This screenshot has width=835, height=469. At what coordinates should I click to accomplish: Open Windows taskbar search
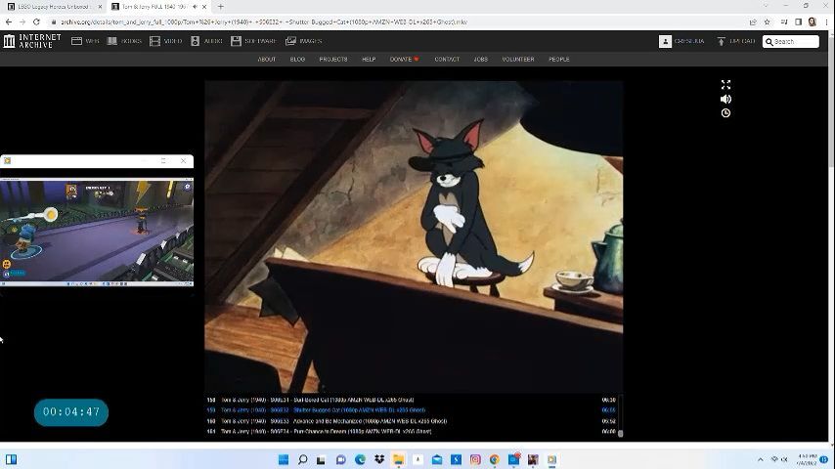pos(302,459)
